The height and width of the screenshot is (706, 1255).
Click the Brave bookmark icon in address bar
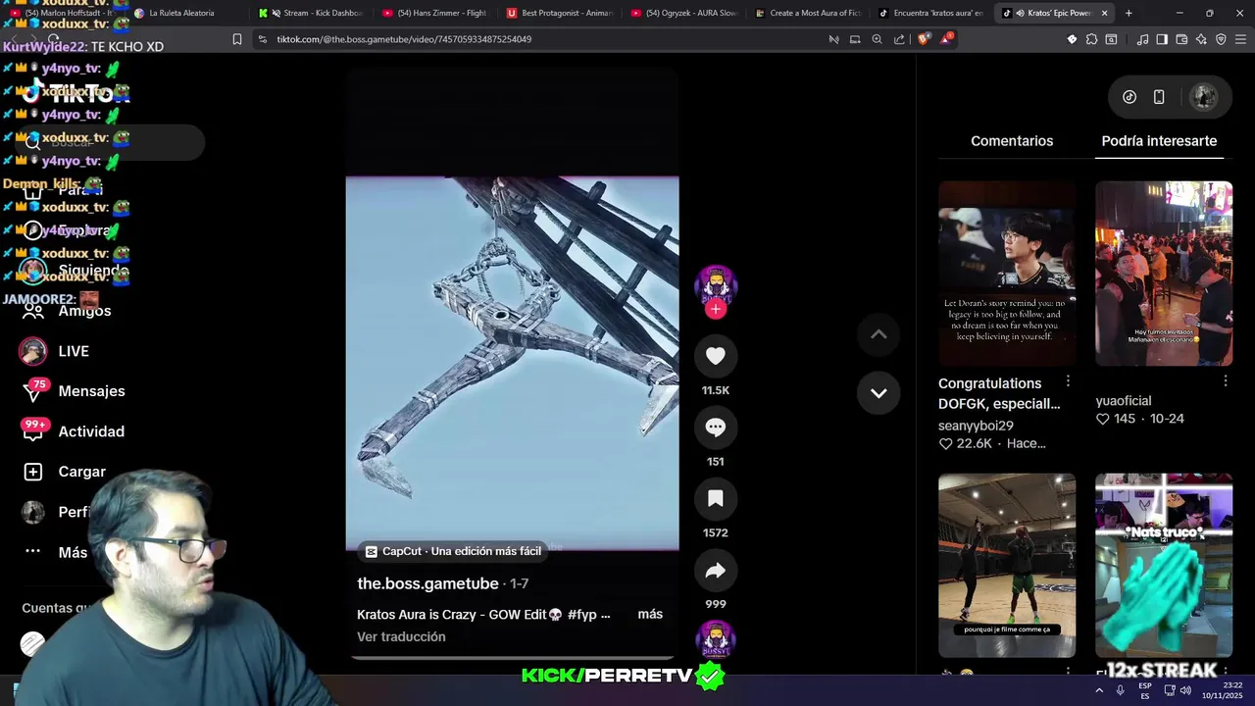tap(236, 39)
